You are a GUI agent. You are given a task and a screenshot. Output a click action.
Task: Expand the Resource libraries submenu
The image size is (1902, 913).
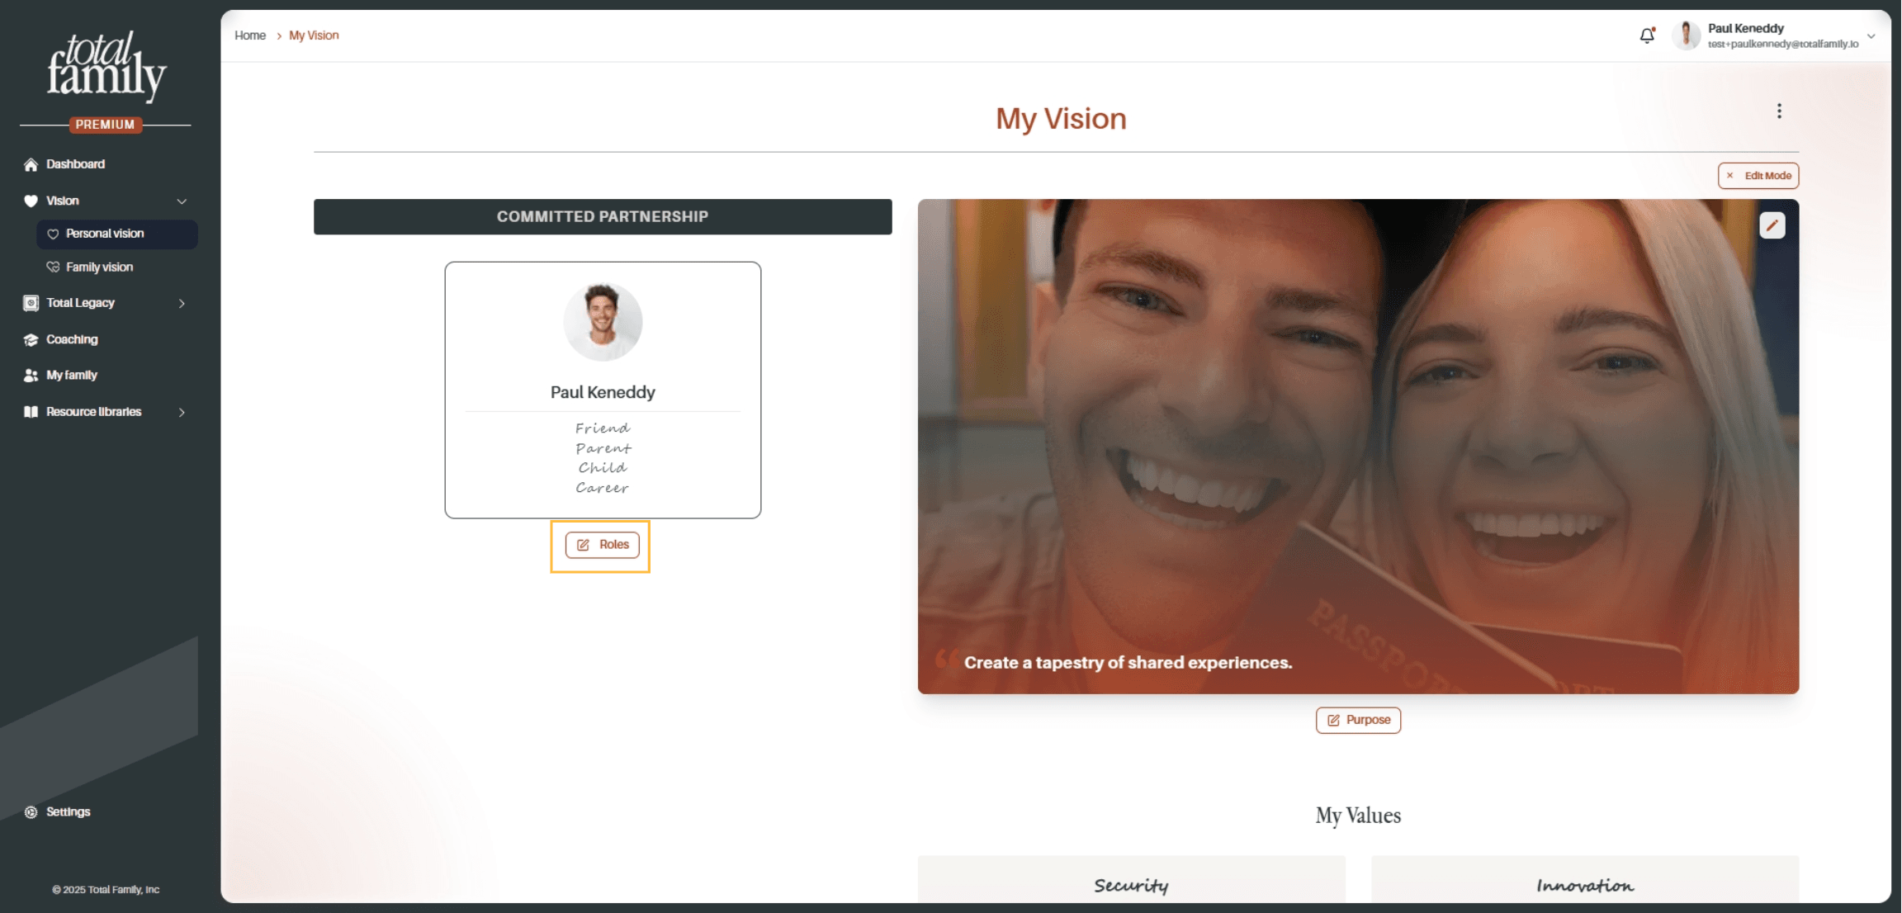click(x=182, y=412)
